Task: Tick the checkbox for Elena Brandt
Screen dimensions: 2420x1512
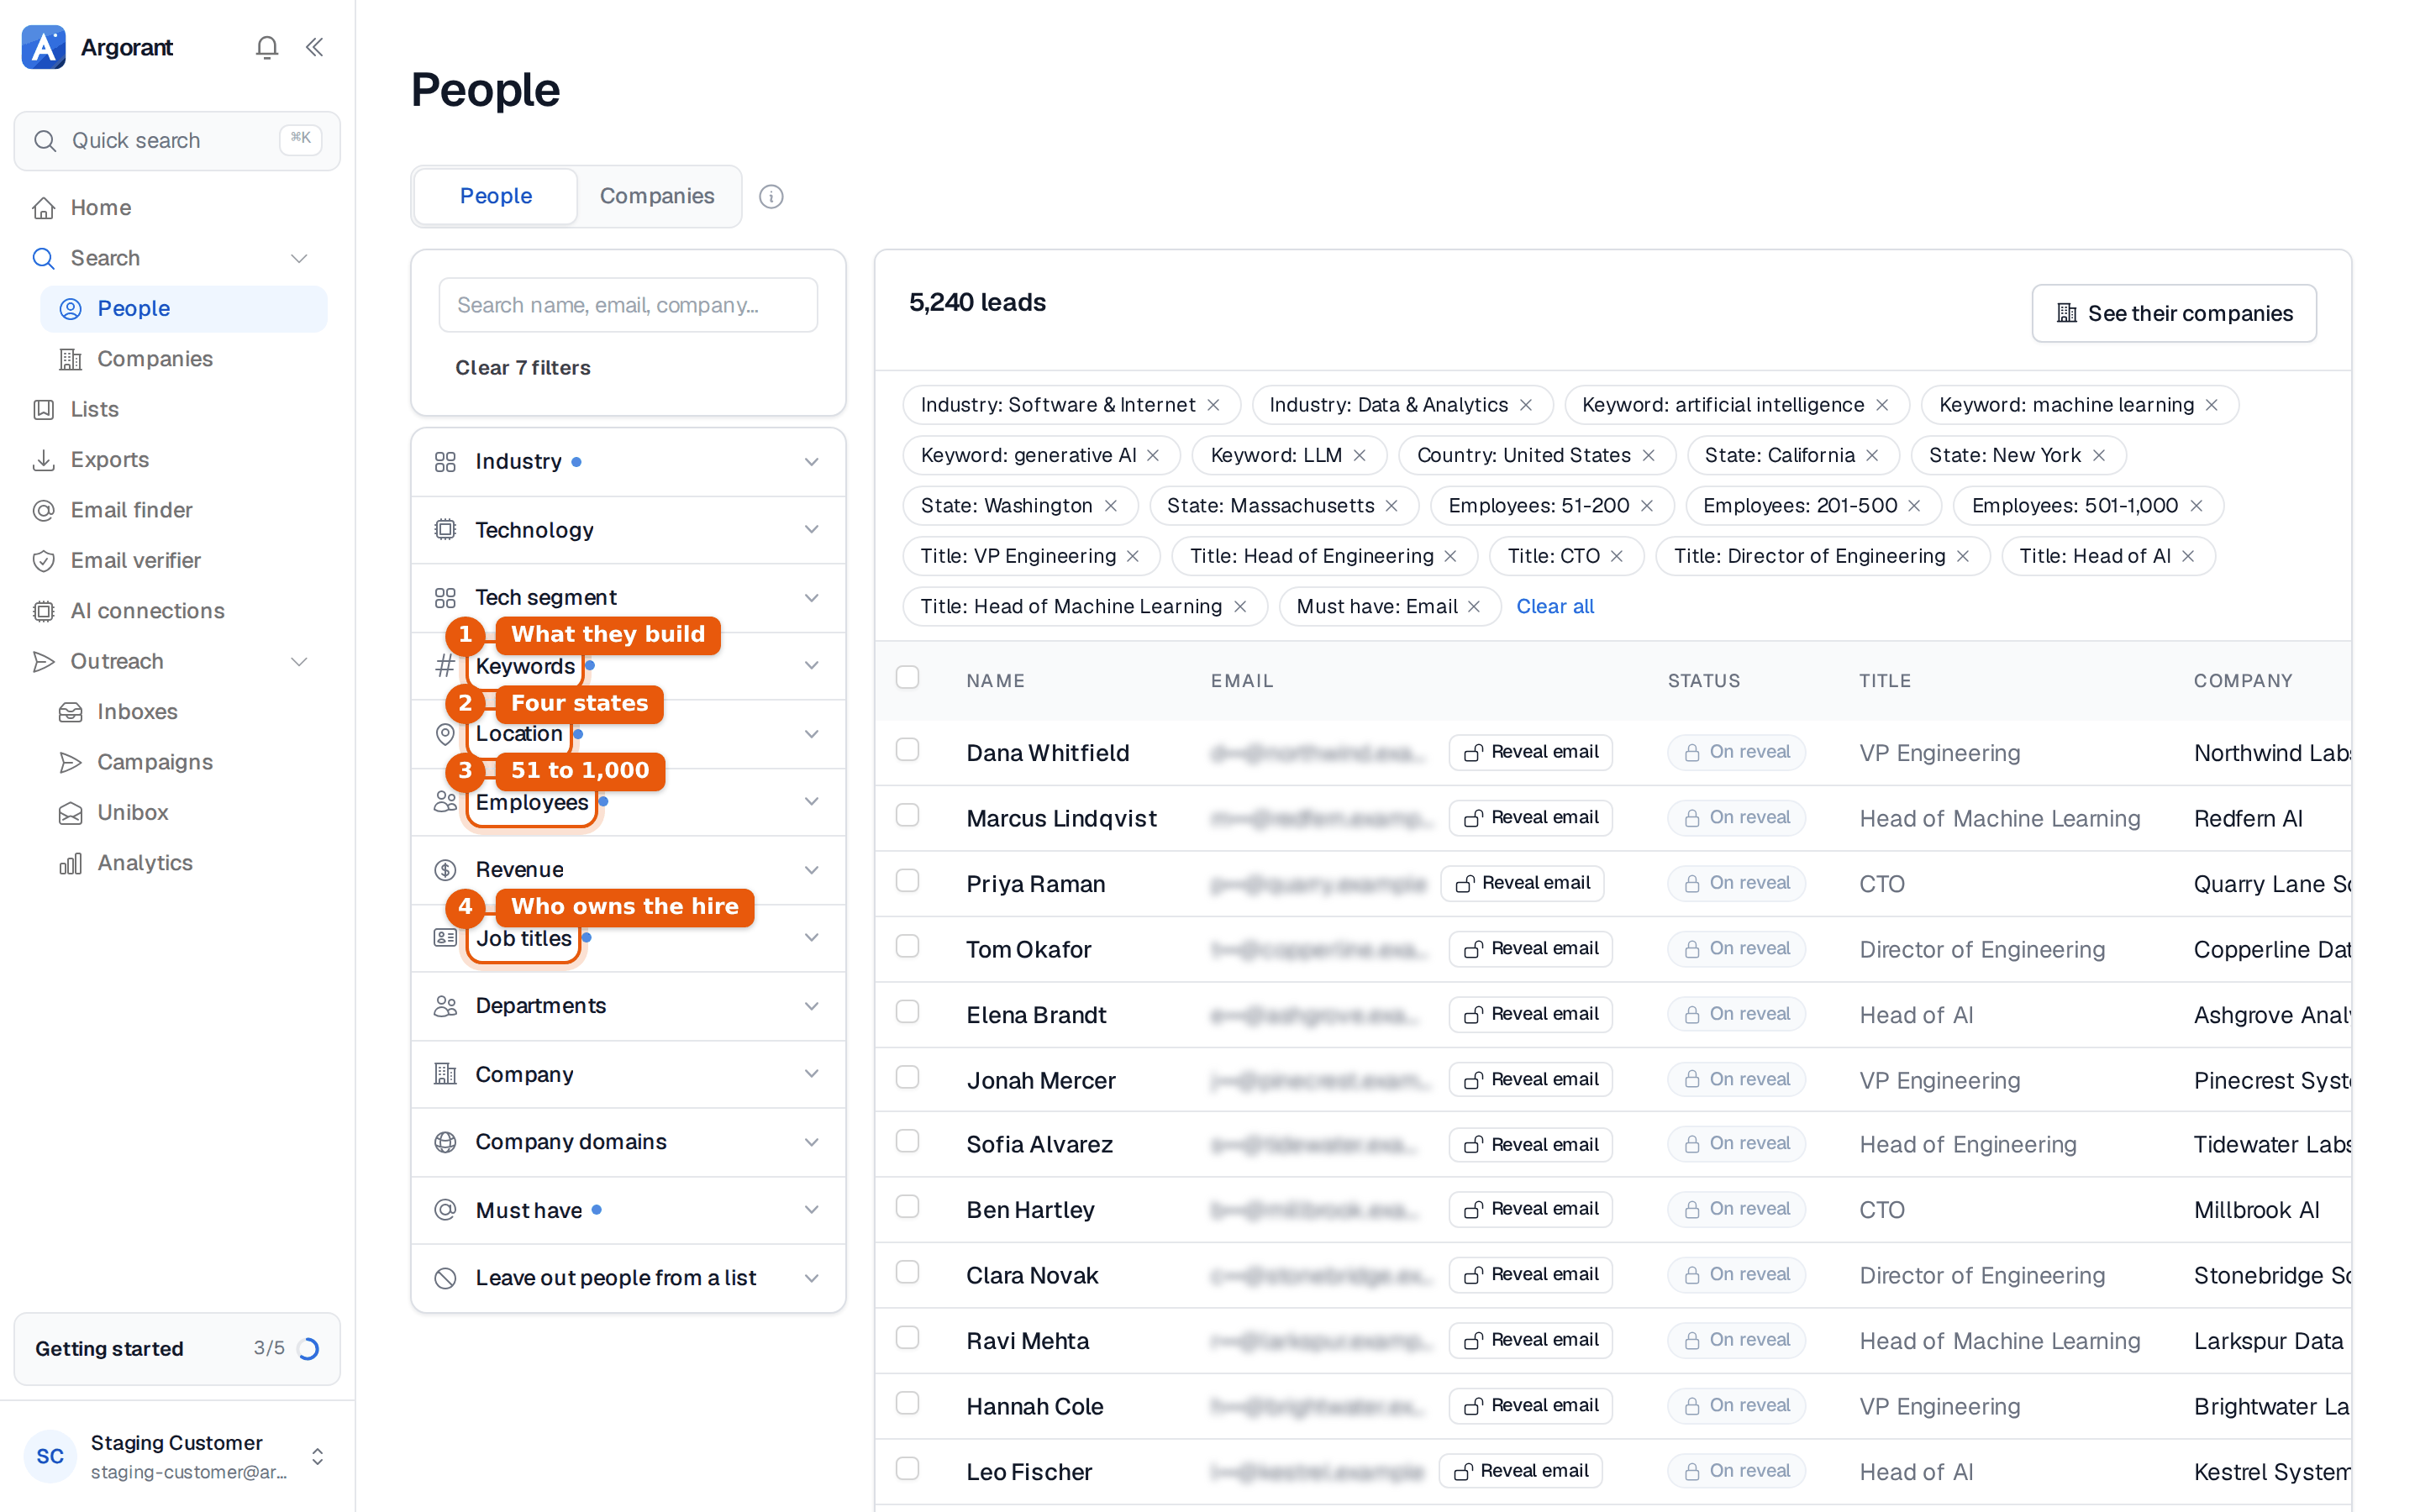Action: click(x=908, y=1012)
